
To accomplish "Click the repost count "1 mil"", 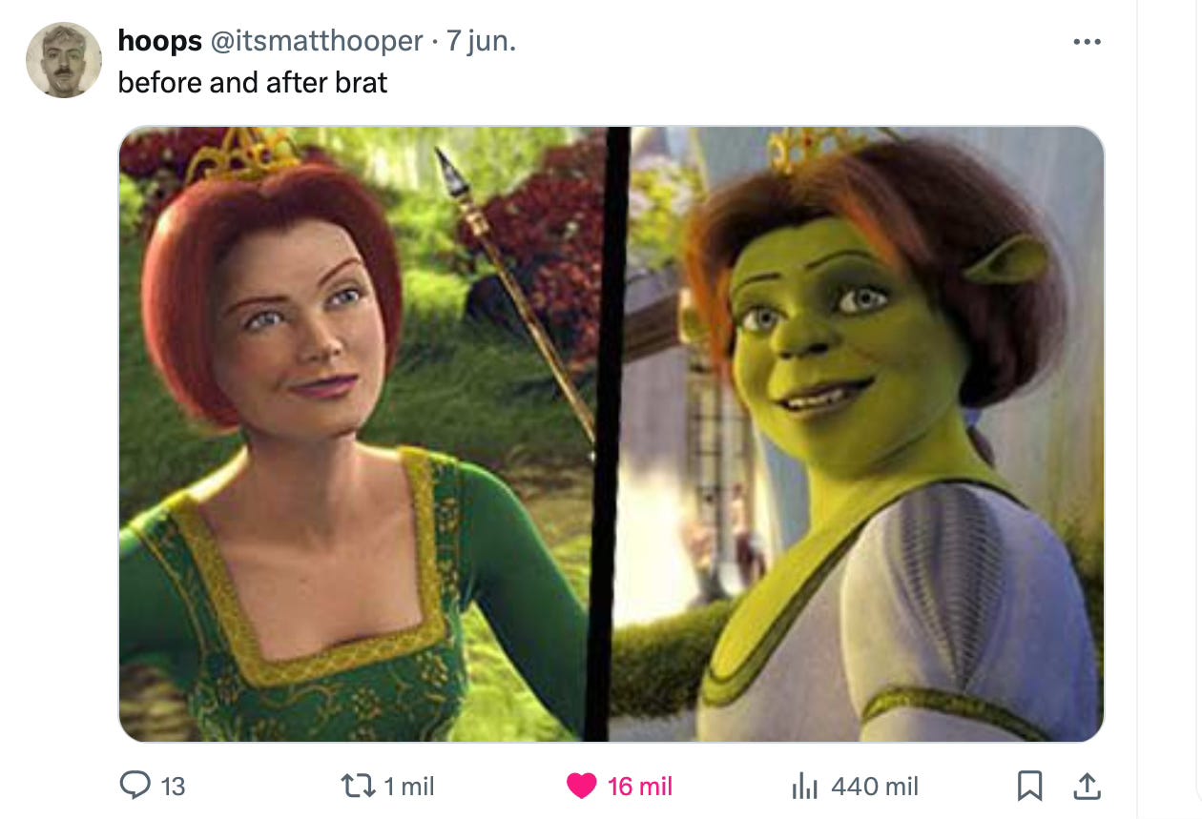I will pos(408,787).
